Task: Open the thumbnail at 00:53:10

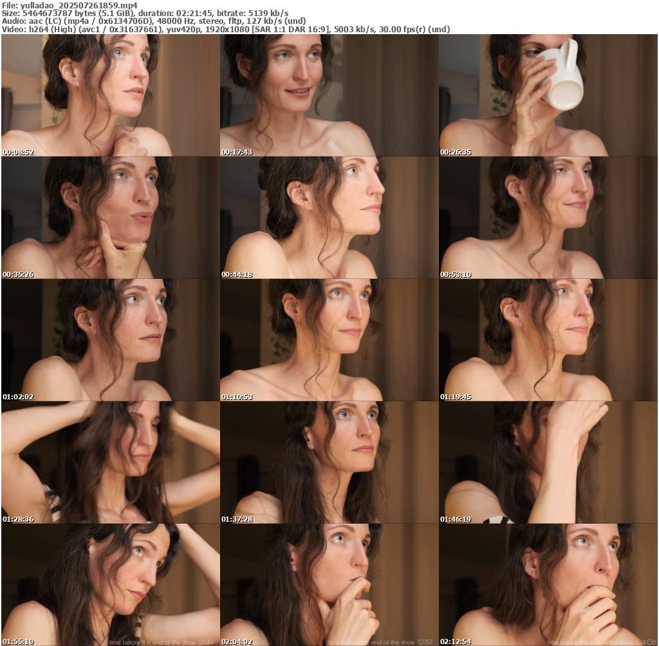Action: (x=548, y=217)
